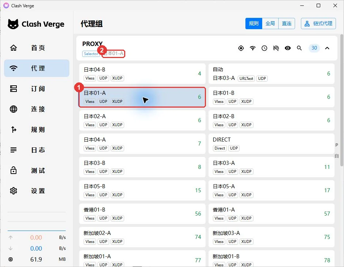Select the 日本02-A proxy node
The image size is (344, 267).
[x=142, y=120]
